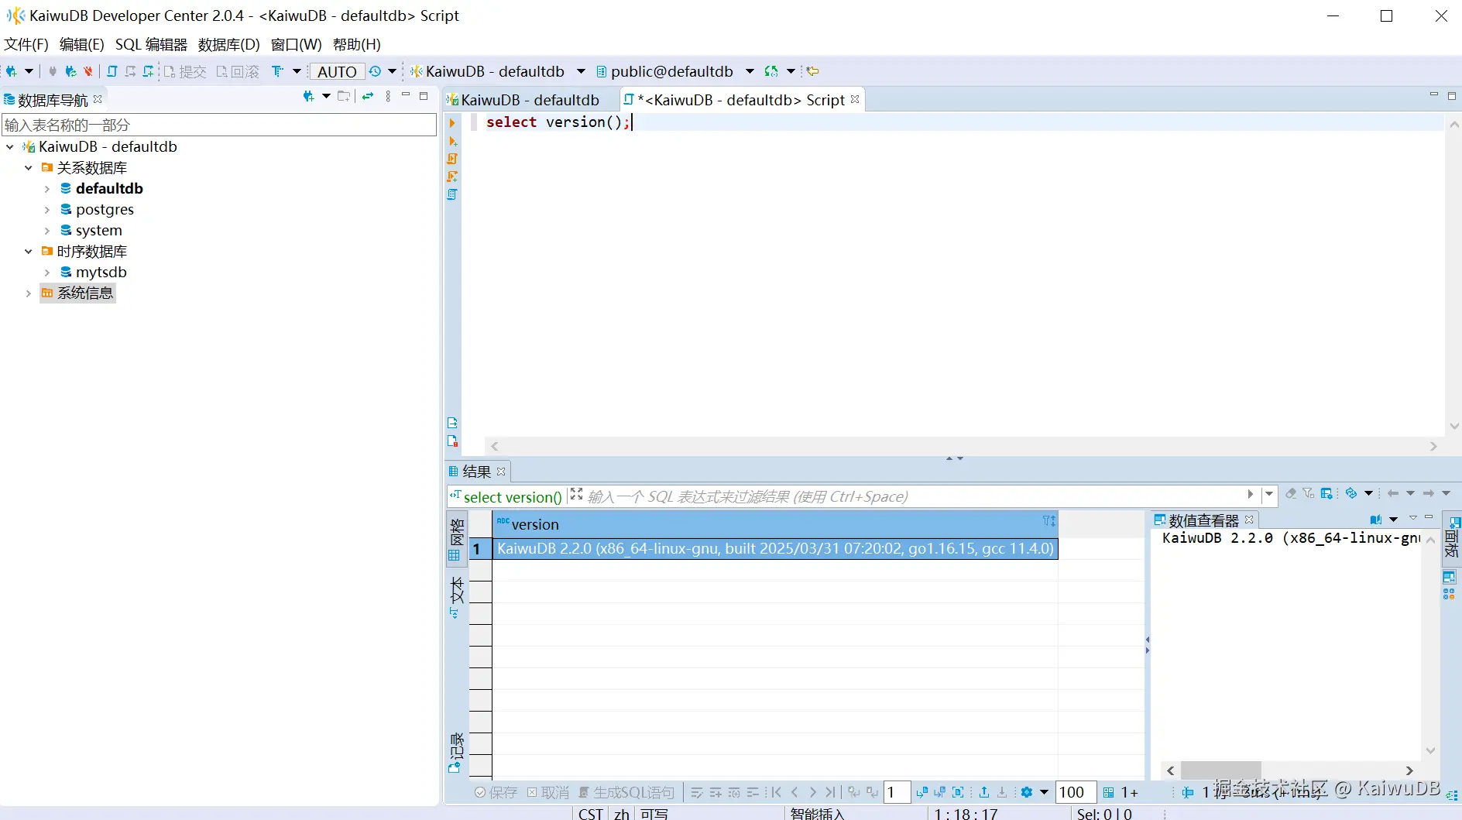Click the new connection icon in navigator panel
This screenshot has width=1462, height=820.
click(x=308, y=97)
